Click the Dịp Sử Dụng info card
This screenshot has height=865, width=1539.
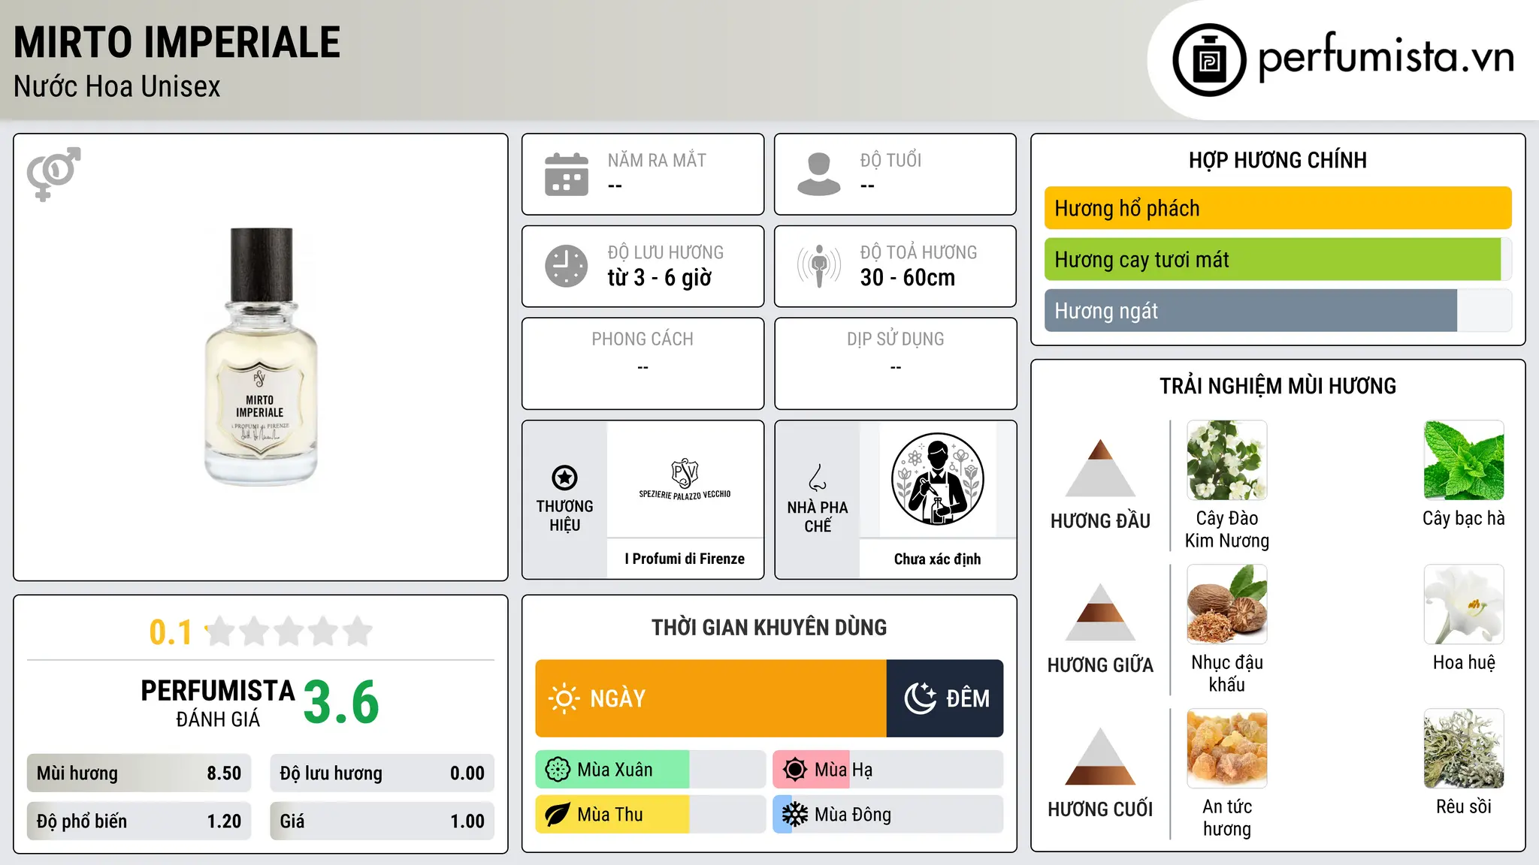(x=895, y=363)
